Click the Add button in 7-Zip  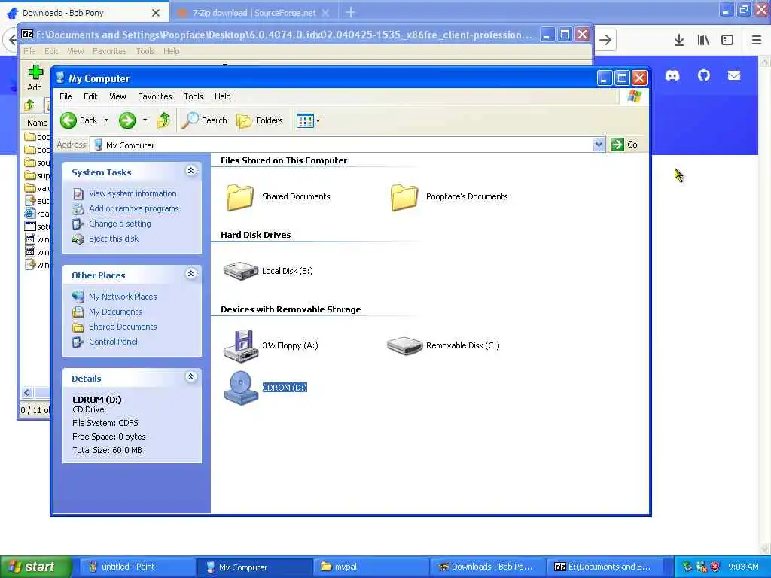coord(35,78)
